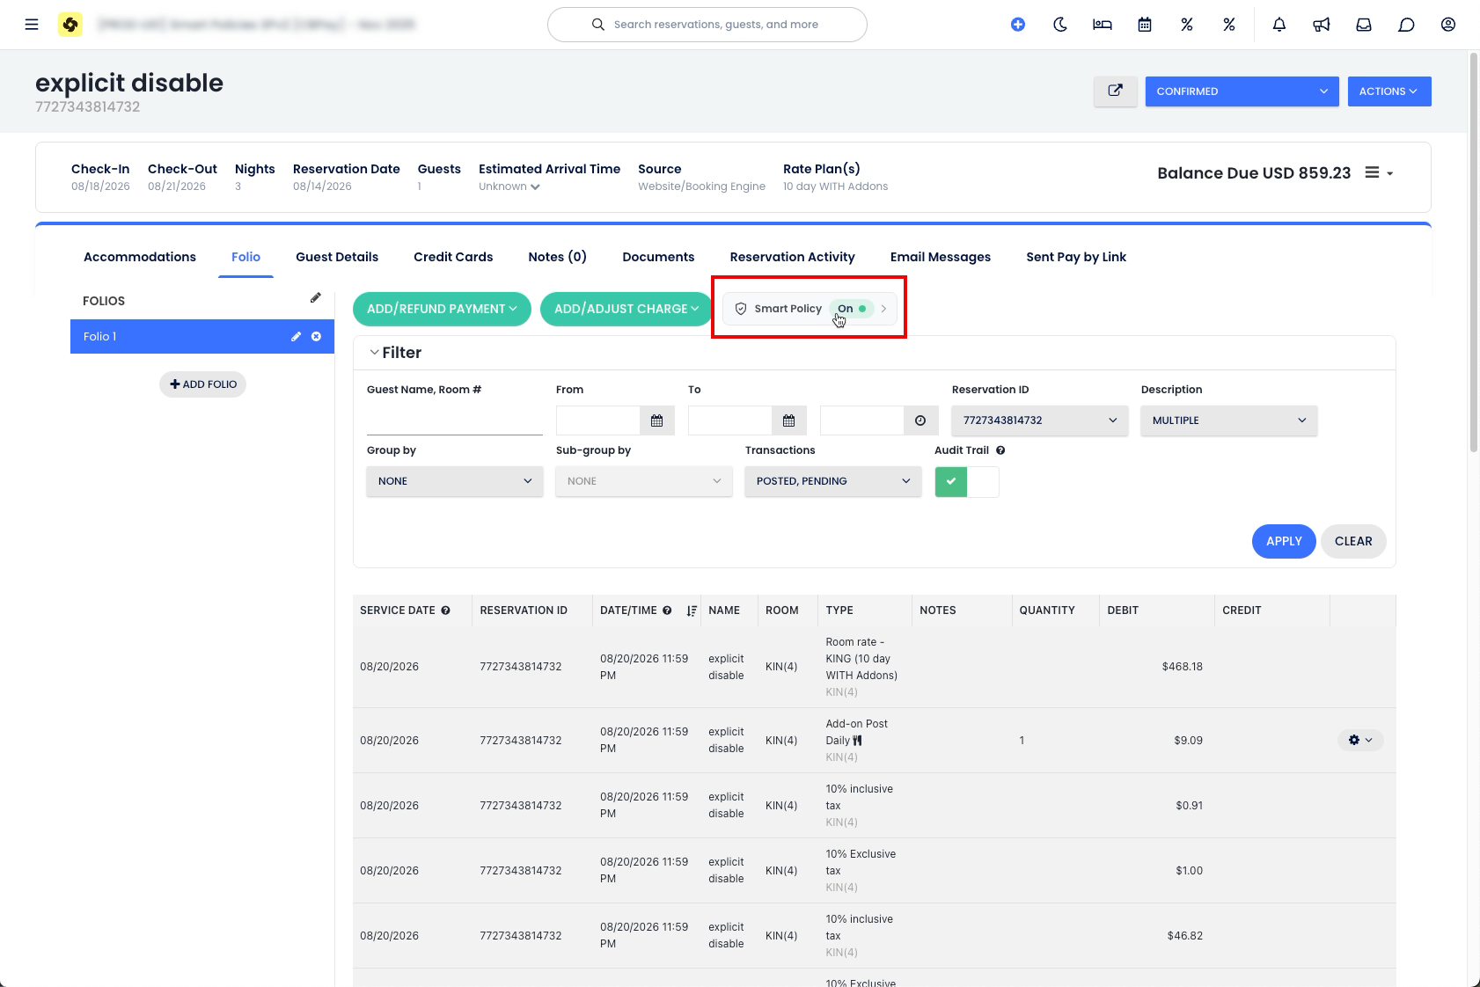
Task: Collapse the Filter section
Action: [x=395, y=353]
